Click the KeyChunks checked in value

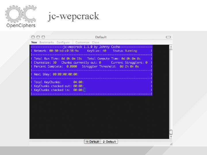tap(78, 90)
